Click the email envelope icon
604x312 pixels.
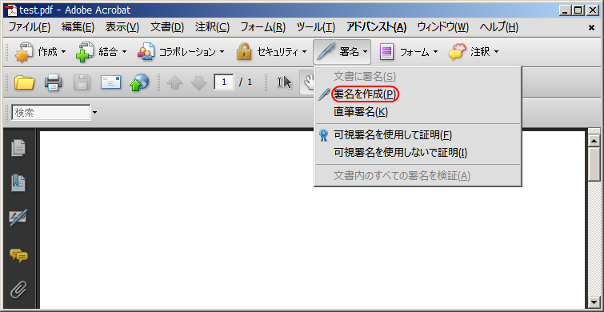[110, 82]
